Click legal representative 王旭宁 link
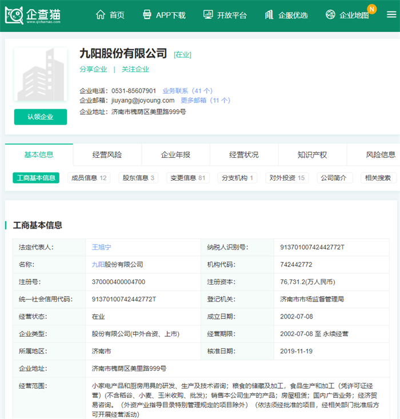Screen dimensions: 400x419 point(102,247)
